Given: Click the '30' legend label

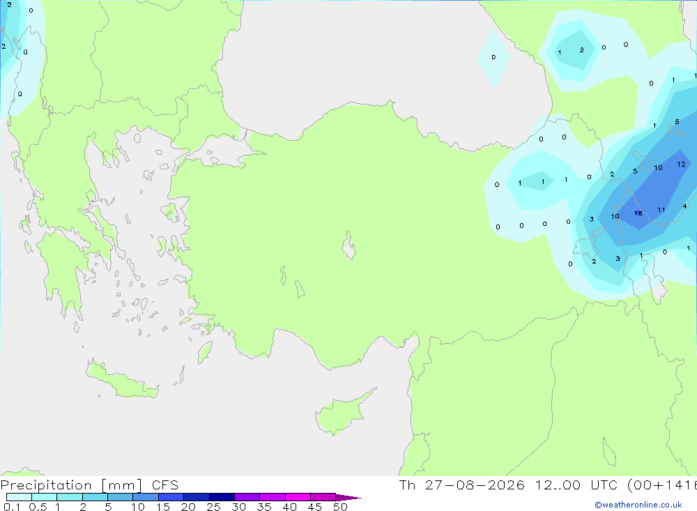Looking at the screenshot, I should coord(238,507).
